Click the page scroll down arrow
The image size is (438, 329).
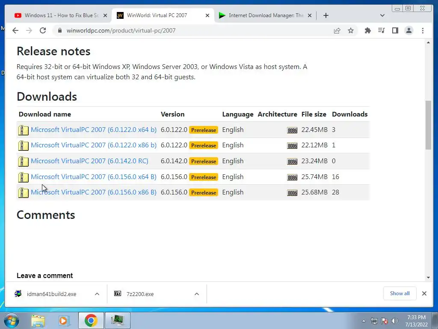click(428, 278)
